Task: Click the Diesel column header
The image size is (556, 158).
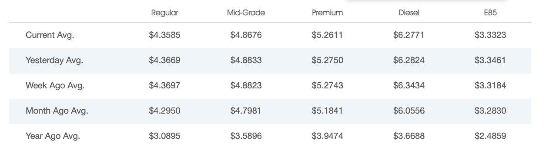Action: pyautogui.click(x=409, y=13)
